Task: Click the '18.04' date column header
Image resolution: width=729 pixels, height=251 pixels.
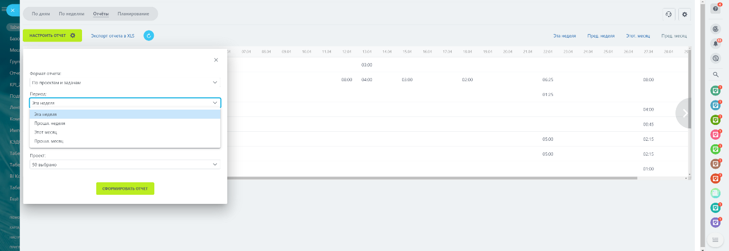Action: coord(467,52)
